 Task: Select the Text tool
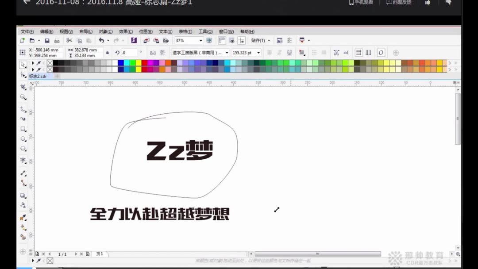coord(23,160)
